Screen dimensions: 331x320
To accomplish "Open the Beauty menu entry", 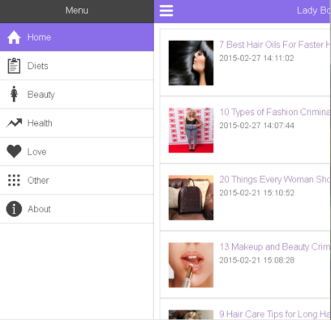I will pyautogui.click(x=77, y=94).
